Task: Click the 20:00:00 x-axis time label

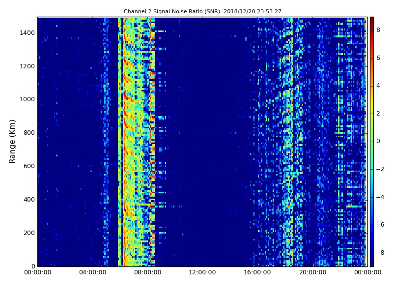Action: [312, 272]
